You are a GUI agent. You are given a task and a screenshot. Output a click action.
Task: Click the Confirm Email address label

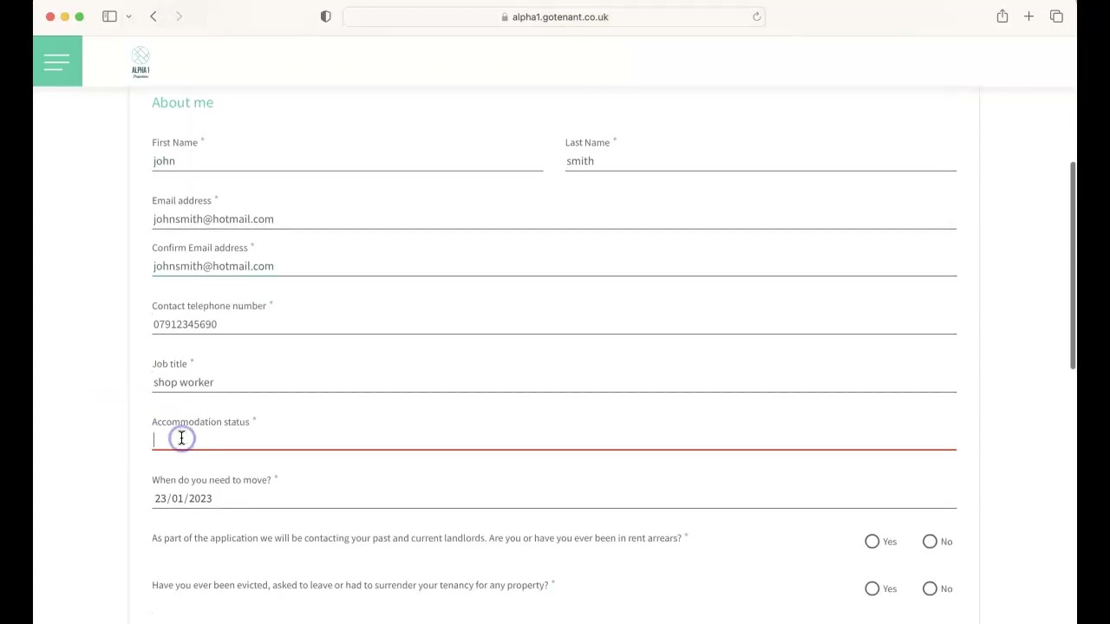click(x=199, y=248)
